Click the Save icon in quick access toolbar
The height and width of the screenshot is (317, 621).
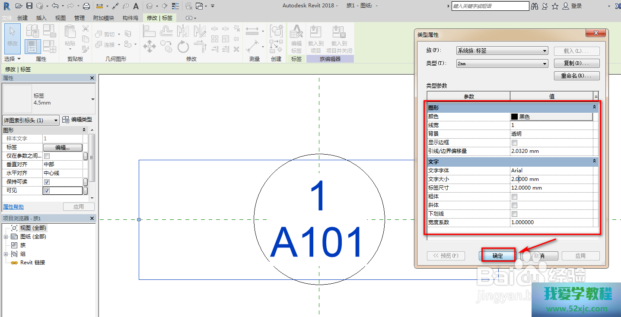click(29, 6)
